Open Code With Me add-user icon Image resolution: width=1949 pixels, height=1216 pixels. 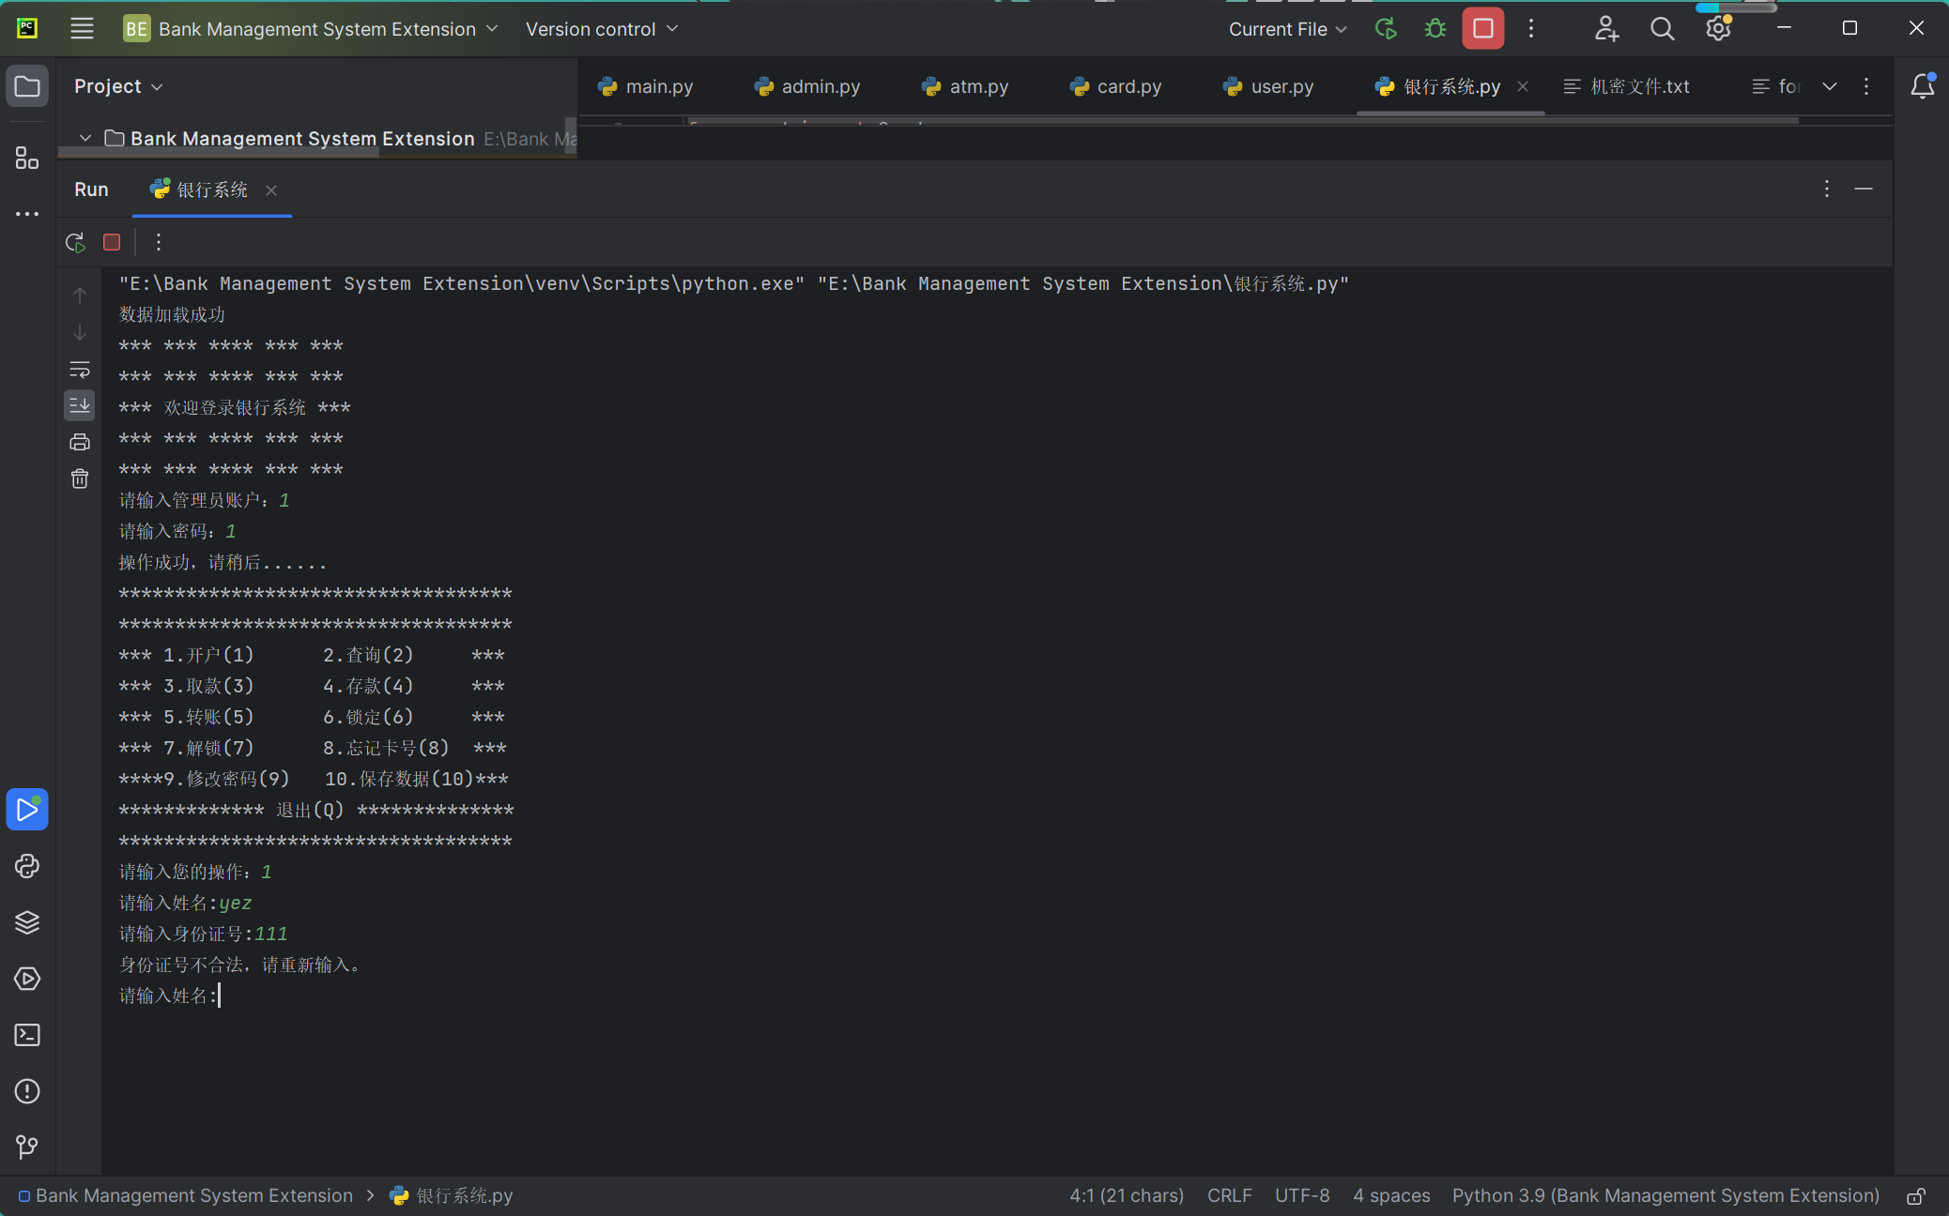point(1606,29)
